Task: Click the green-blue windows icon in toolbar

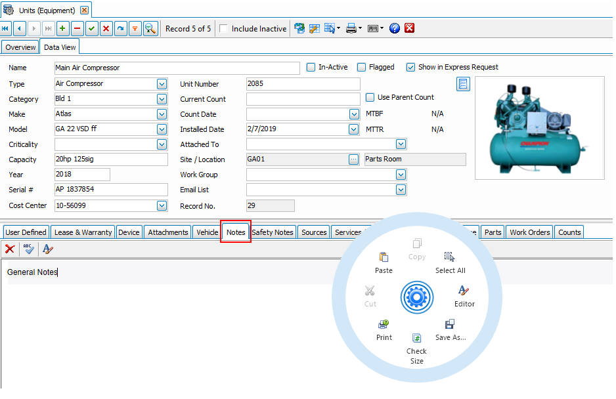Action: (x=299, y=28)
